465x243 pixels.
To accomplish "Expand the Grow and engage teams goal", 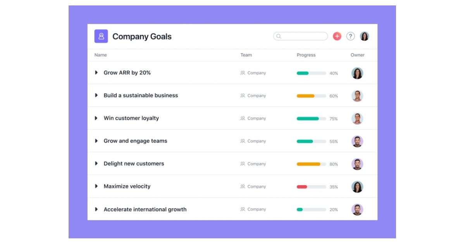I will 96,141.
